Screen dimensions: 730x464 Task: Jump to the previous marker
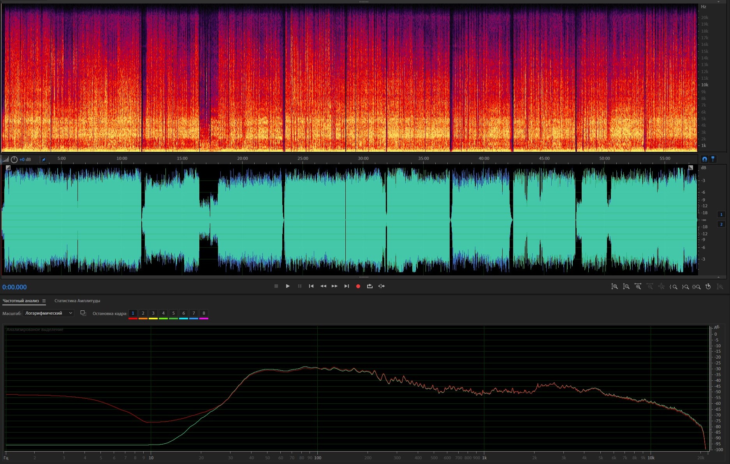click(x=311, y=286)
